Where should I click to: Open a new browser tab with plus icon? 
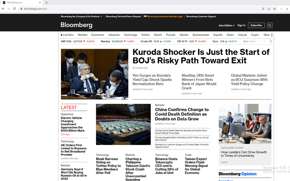pyautogui.click(x=46, y=2)
